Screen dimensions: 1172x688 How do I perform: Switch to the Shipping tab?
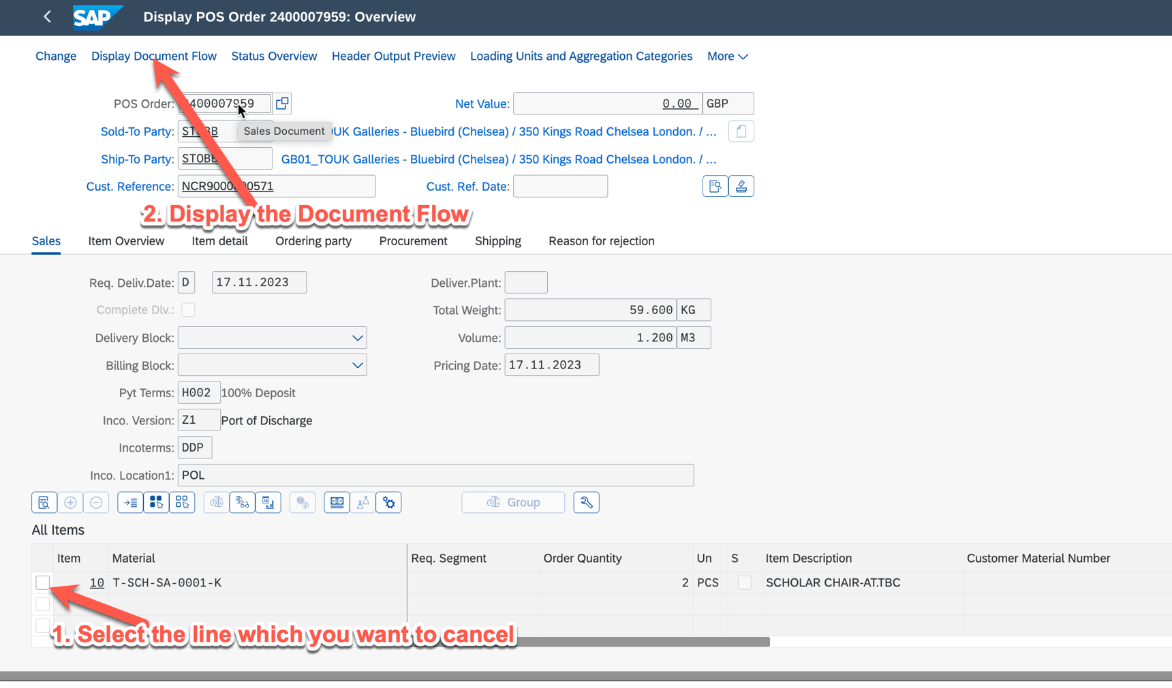(x=497, y=240)
